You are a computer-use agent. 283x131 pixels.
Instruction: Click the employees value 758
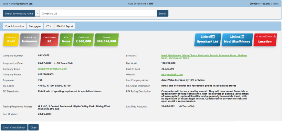point(40,80)
